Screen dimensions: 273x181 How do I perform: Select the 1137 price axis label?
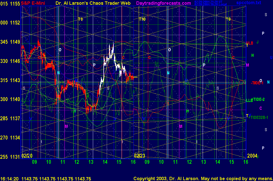point(15,118)
